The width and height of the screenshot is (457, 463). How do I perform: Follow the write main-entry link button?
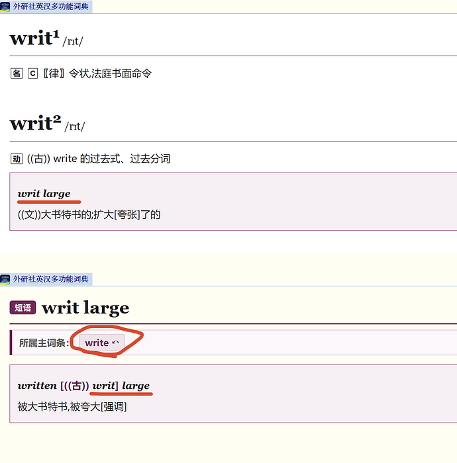point(102,343)
